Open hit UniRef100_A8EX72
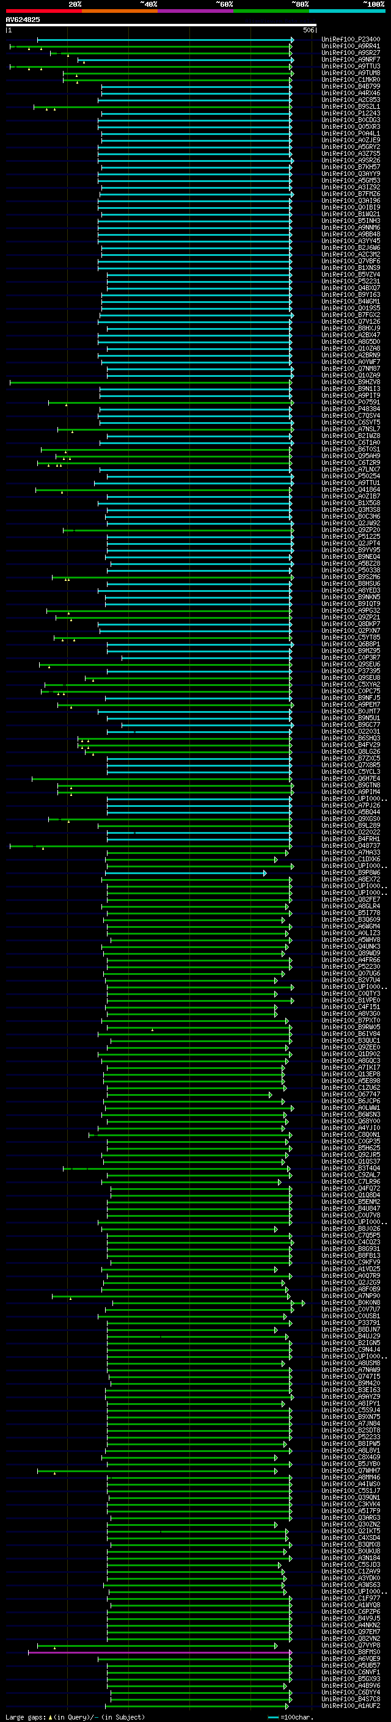The width and height of the screenshot is (391, 1722). tap(351, 880)
